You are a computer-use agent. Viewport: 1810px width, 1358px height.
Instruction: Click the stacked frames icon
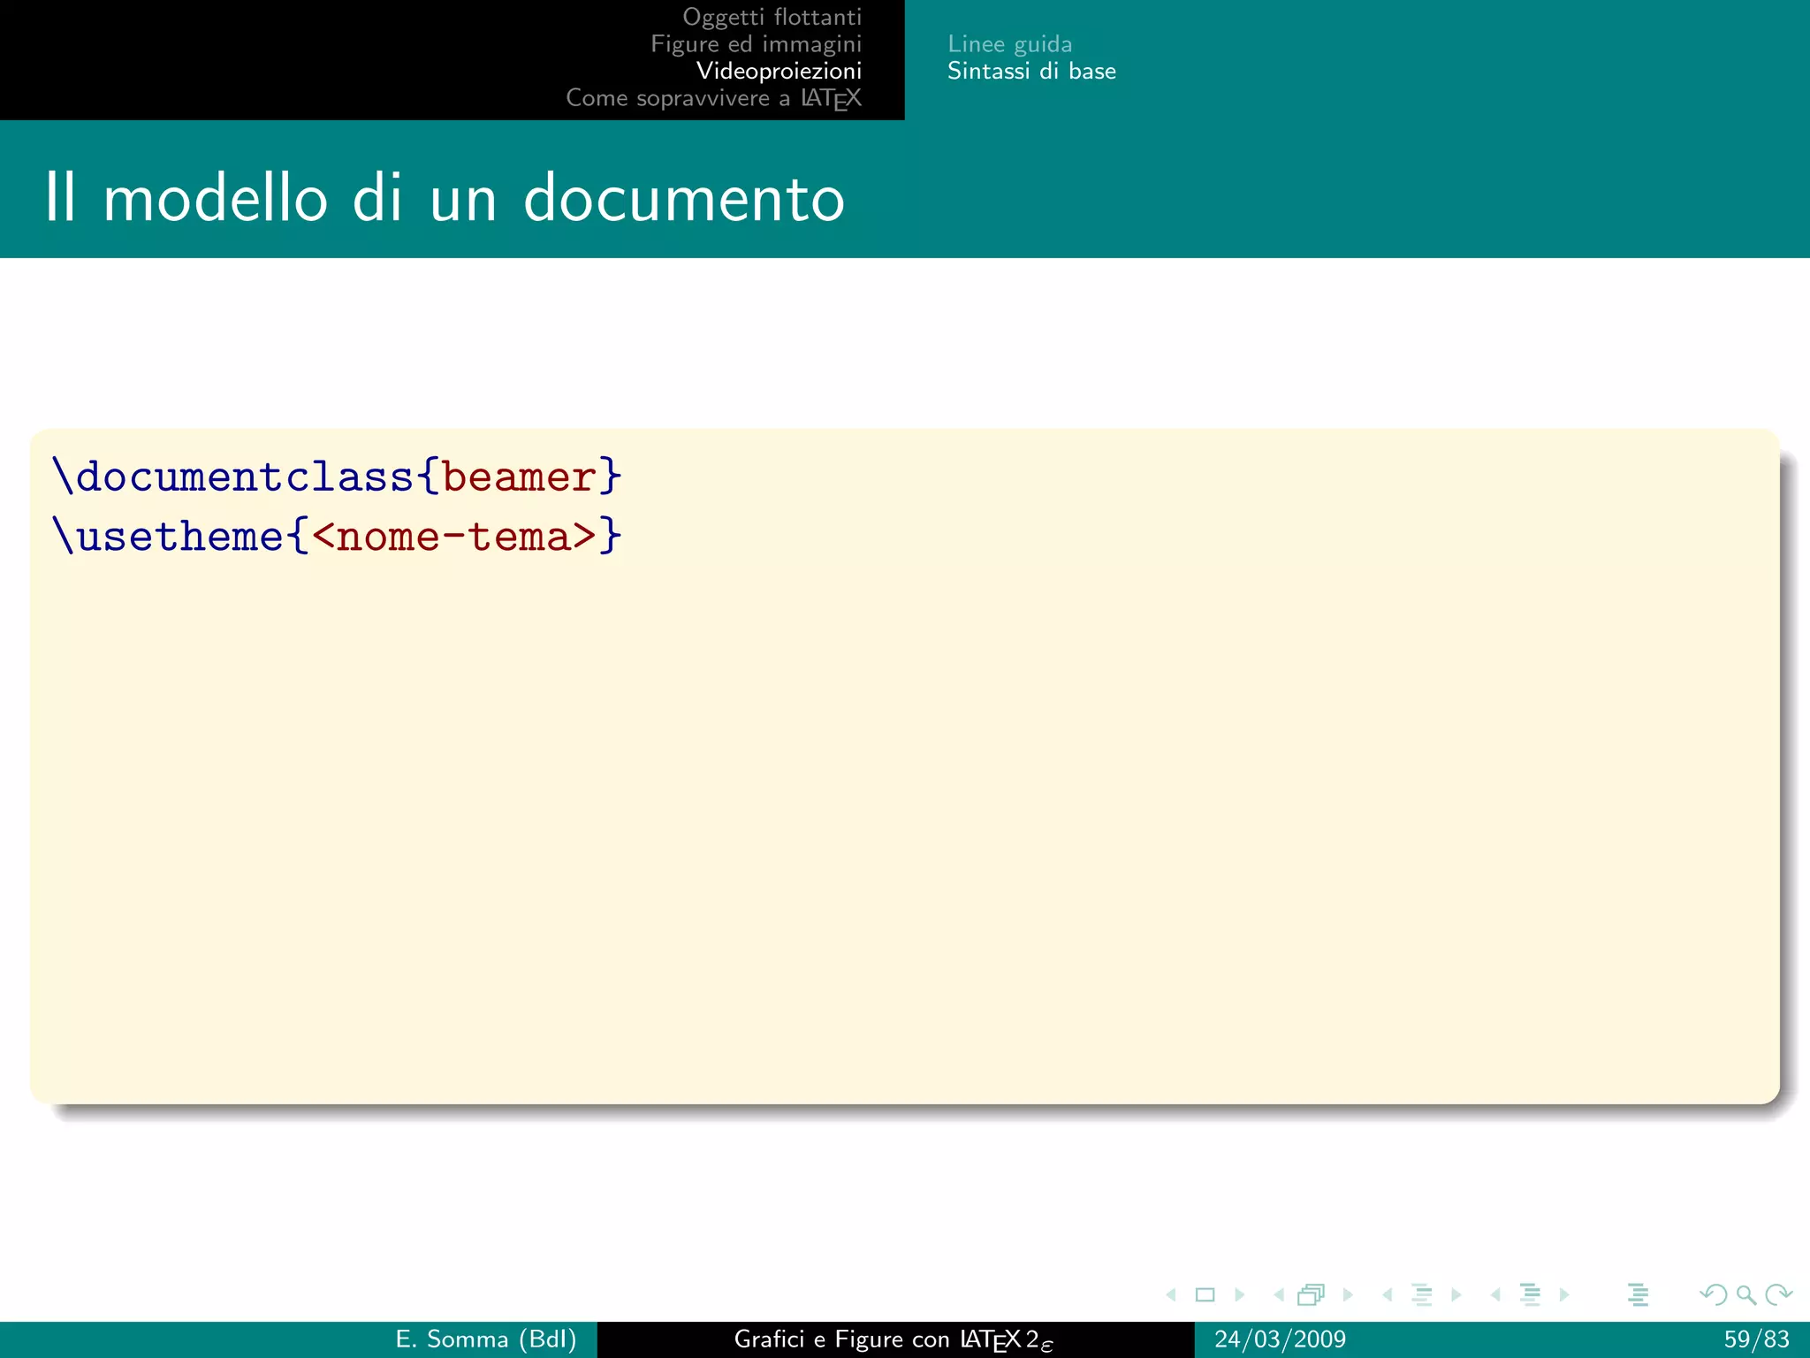(x=1312, y=1295)
